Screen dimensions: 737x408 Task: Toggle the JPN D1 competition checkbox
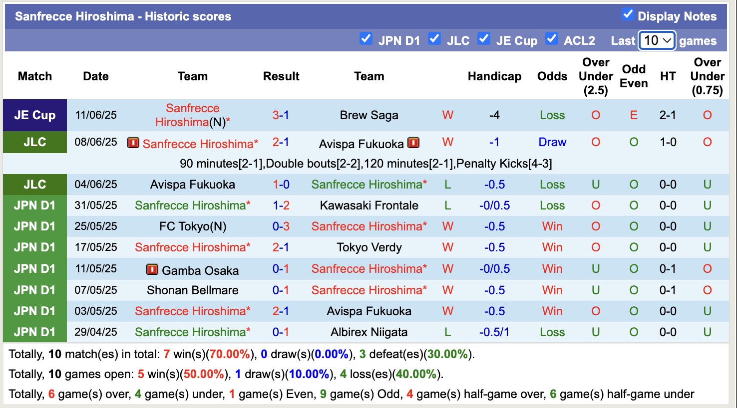tap(366, 39)
